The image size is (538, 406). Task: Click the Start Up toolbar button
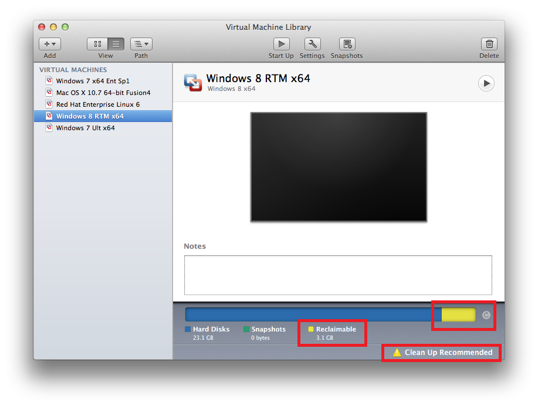pos(282,44)
